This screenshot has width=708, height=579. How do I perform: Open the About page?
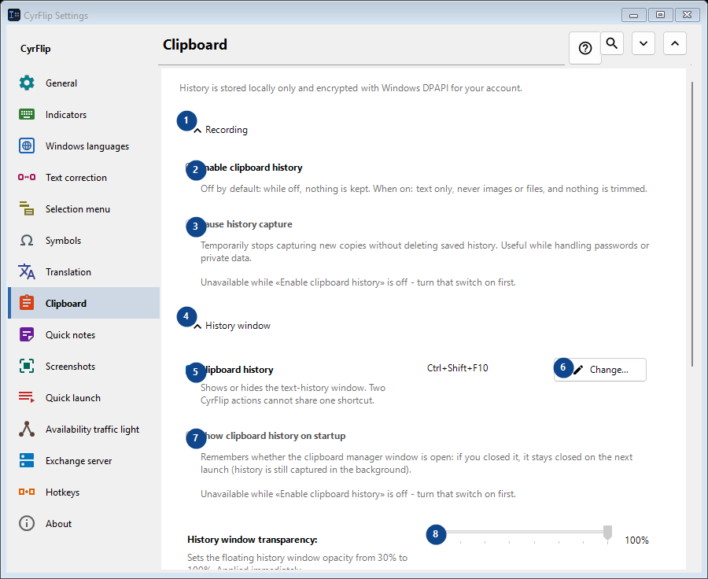pos(84,524)
